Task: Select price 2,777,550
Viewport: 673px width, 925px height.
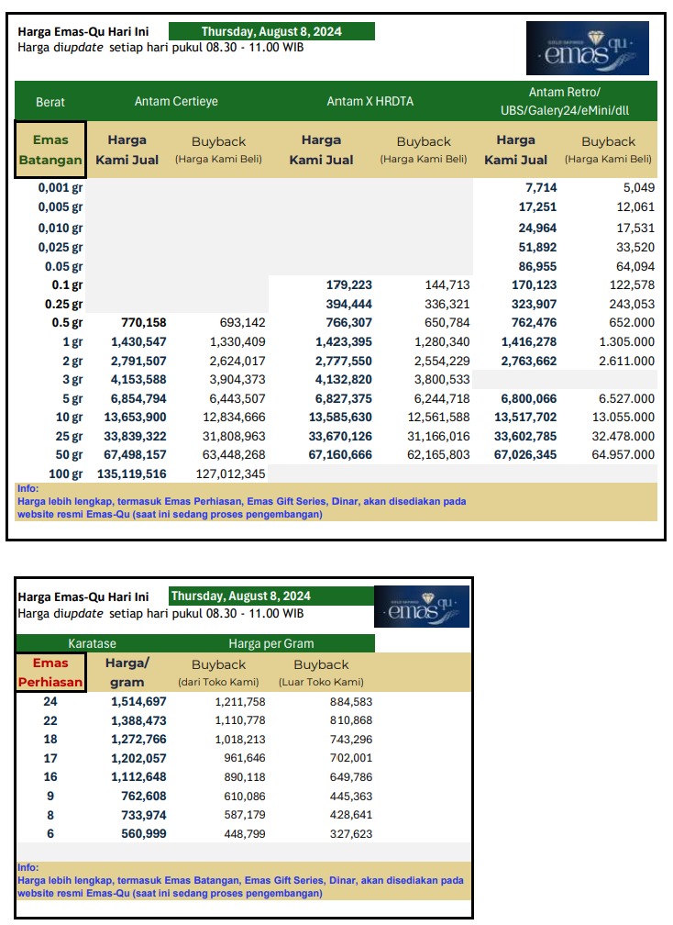Action: [x=344, y=361]
